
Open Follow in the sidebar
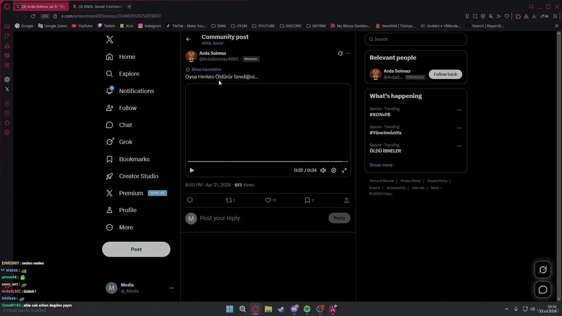click(121, 108)
